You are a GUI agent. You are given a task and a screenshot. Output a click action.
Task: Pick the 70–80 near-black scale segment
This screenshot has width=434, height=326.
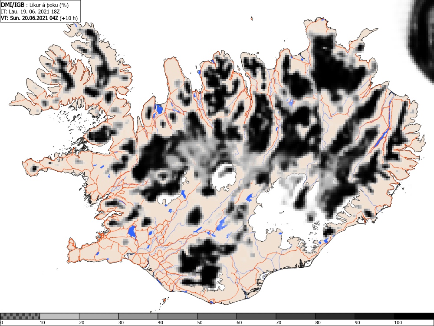tap(296, 316)
